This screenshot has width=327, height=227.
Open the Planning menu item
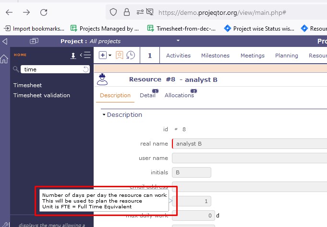pos(286,56)
